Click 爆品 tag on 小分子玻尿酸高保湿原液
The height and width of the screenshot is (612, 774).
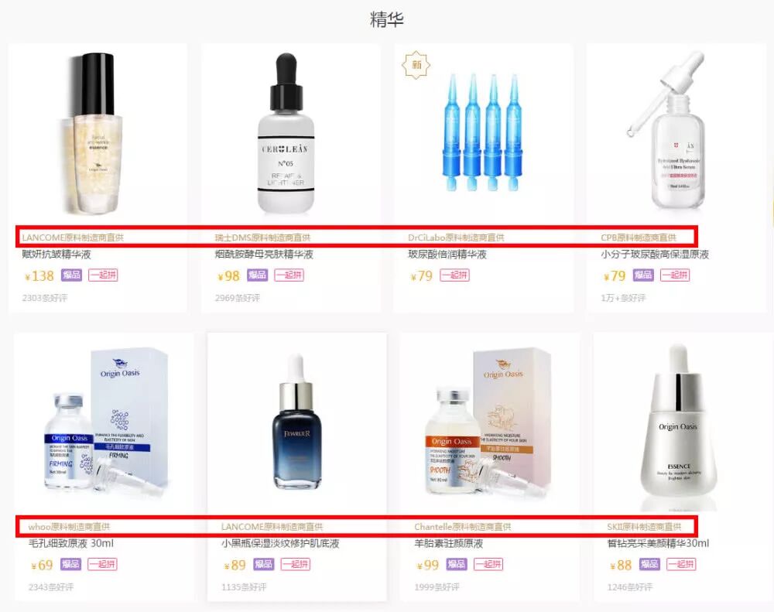643,275
